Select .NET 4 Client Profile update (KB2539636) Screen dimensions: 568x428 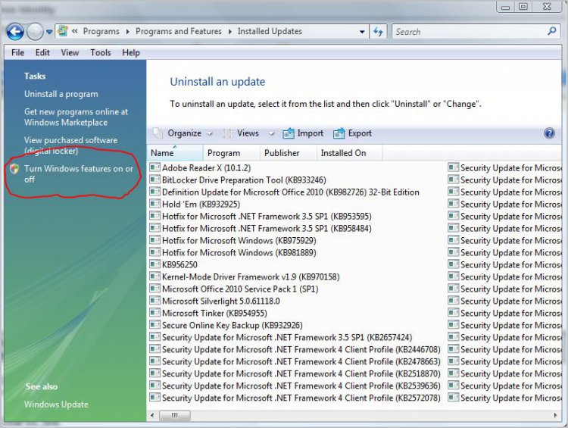point(301,386)
